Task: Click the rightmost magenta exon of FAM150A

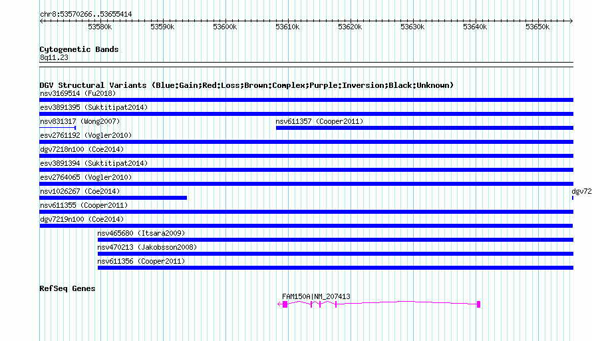Action: (x=478, y=304)
